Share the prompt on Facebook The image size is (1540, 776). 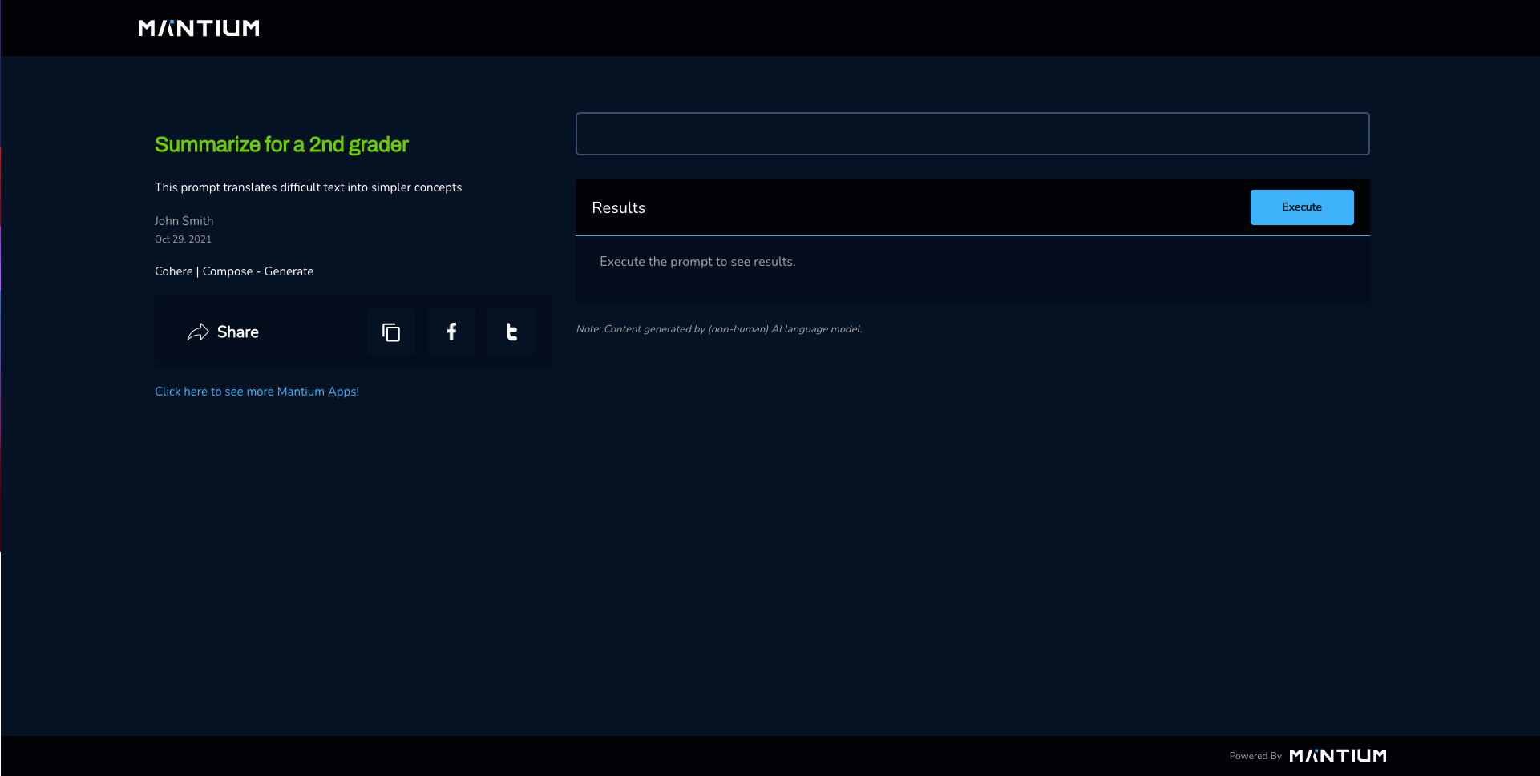451,332
